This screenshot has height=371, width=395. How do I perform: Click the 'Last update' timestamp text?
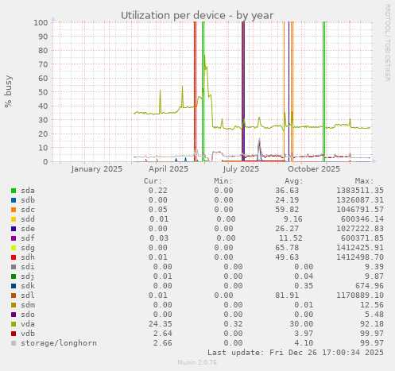point(296,353)
